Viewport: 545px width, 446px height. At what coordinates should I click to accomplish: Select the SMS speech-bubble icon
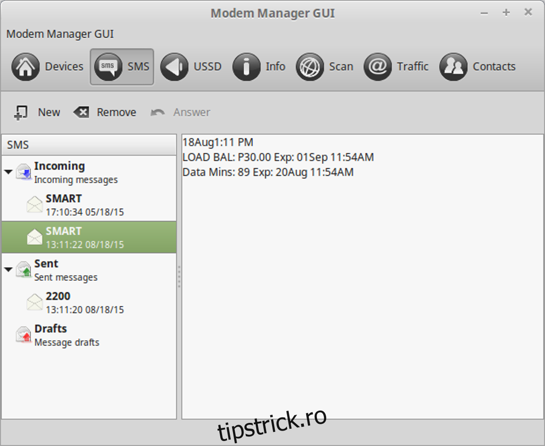(x=108, y=67)
